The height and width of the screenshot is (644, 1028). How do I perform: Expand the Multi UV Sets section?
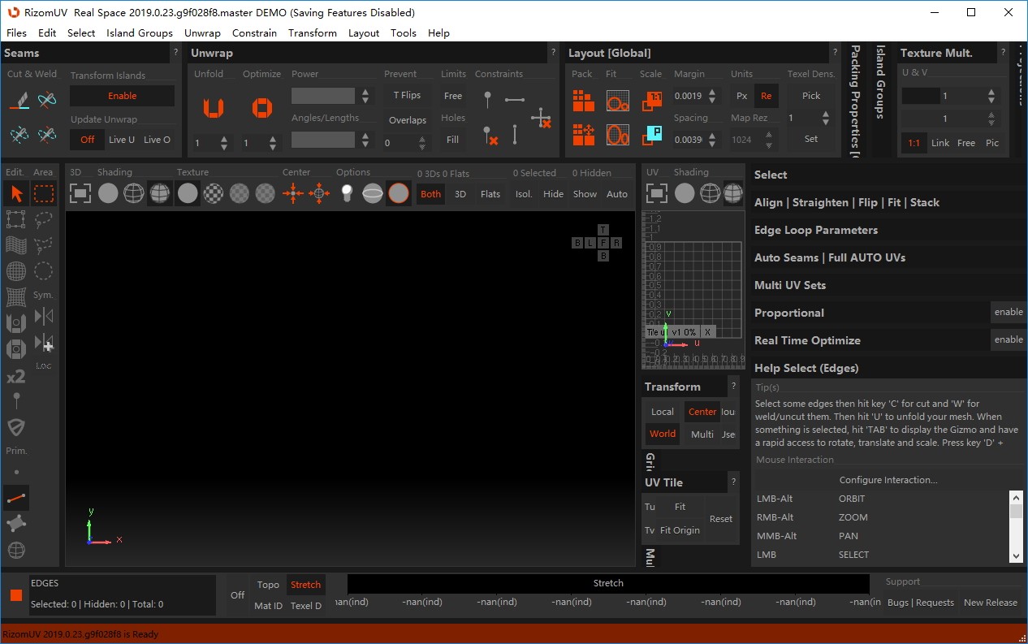[x=789, y=285]
